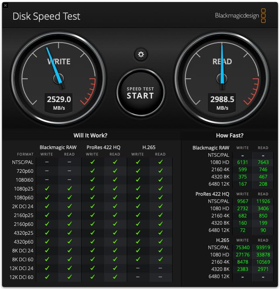Click Blackmagic RAW write dash for NTSC/PAL
This screenshot has height=289, width=280.
[x=47, y=162]
